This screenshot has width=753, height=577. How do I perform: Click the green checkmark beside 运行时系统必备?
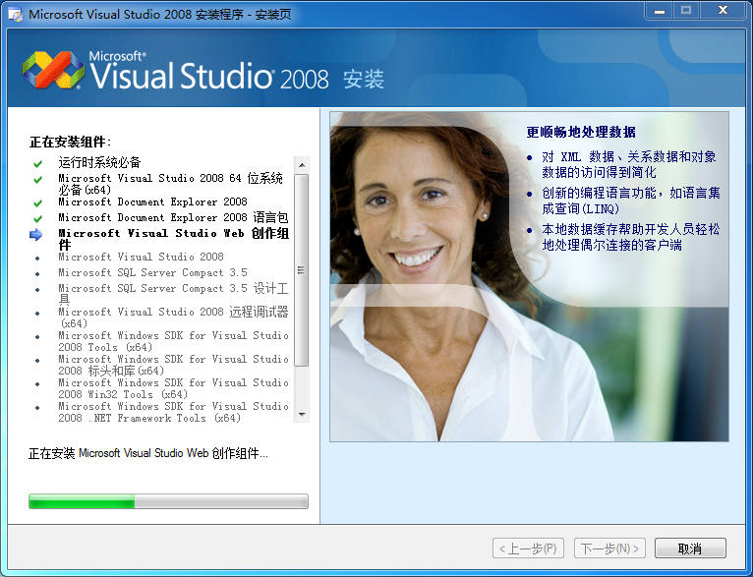tap(38, 164)
